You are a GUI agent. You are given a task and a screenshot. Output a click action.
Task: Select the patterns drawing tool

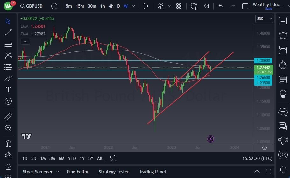[8, 55]
